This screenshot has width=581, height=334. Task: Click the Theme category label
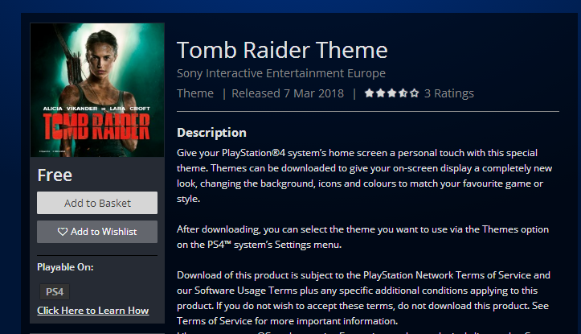195,93
